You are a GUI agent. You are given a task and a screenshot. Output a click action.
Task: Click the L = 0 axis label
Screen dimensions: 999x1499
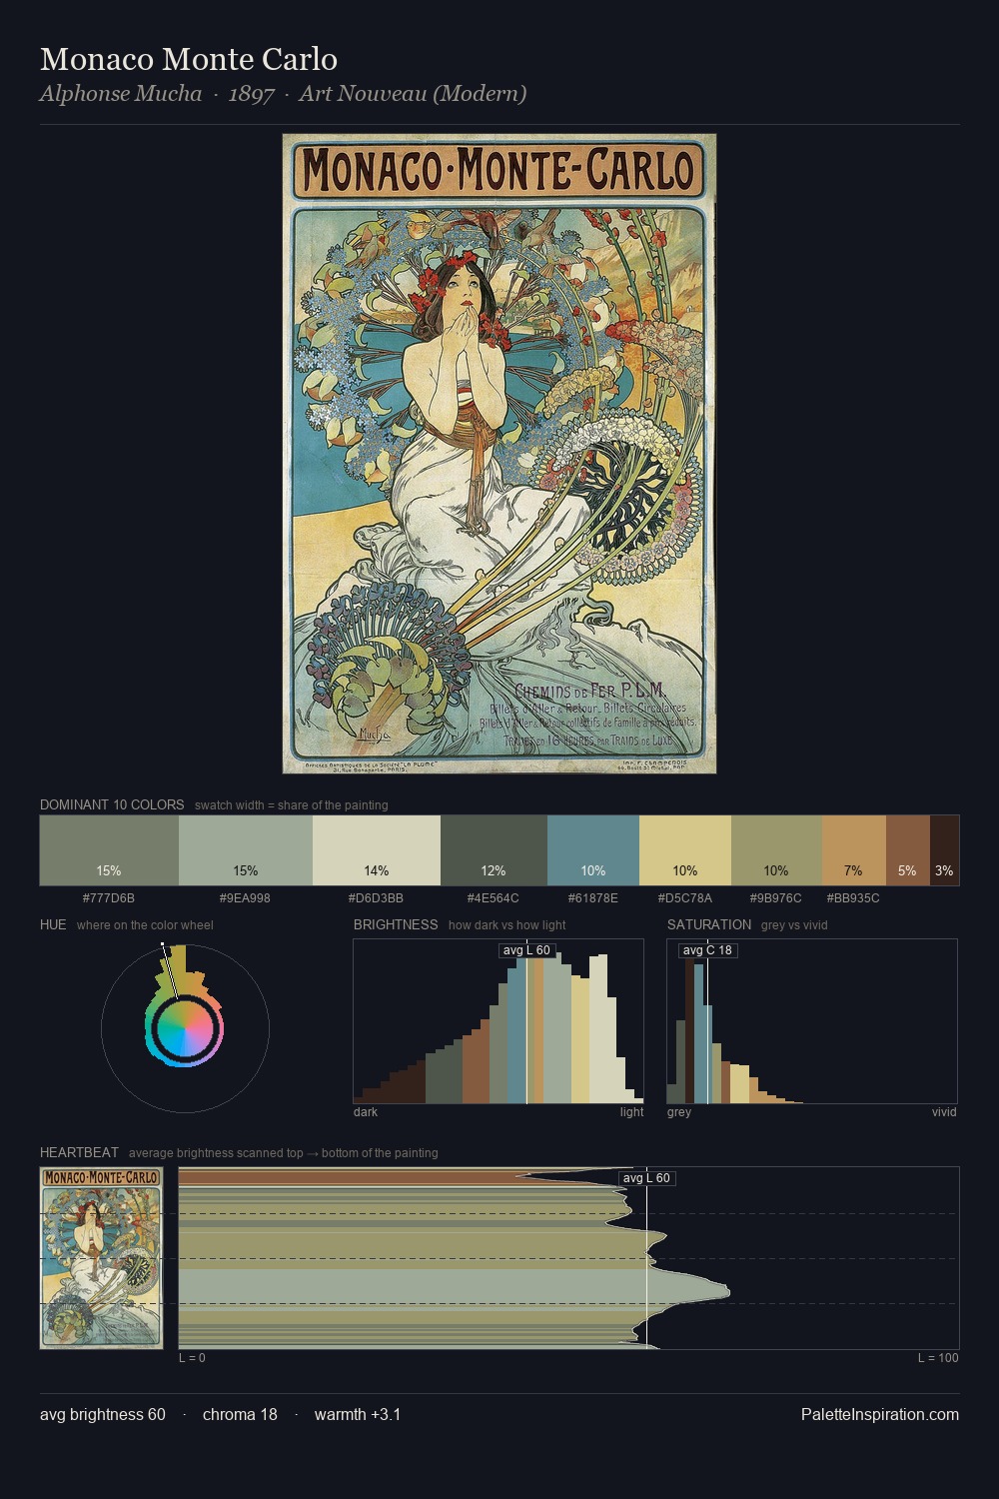[192, 1358]
